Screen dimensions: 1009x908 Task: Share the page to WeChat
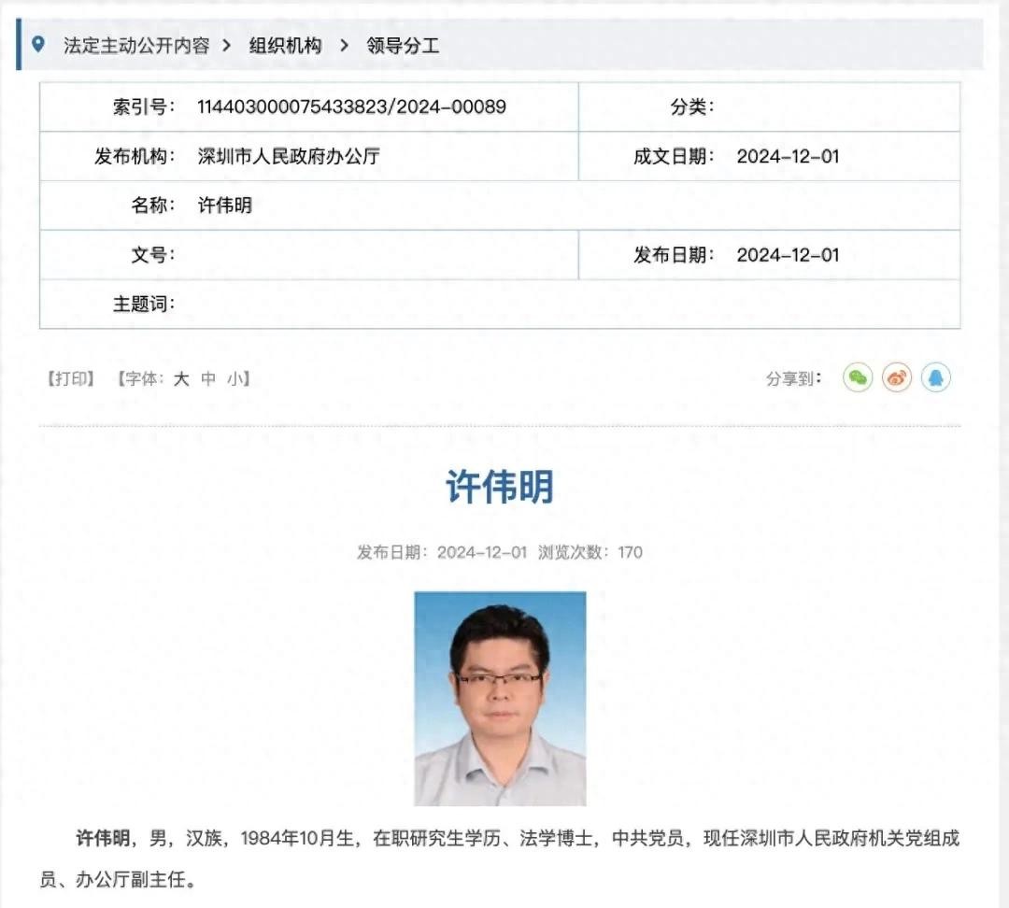(x=858, y=378)
